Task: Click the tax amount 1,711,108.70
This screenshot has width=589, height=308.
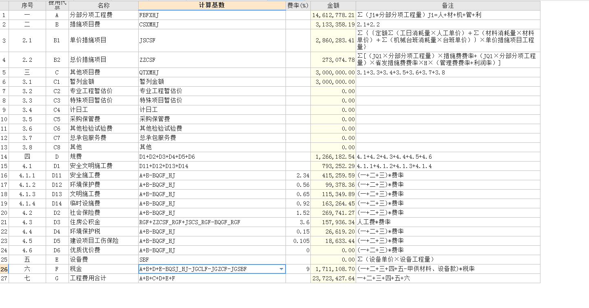Action: [x=333, y=269]
